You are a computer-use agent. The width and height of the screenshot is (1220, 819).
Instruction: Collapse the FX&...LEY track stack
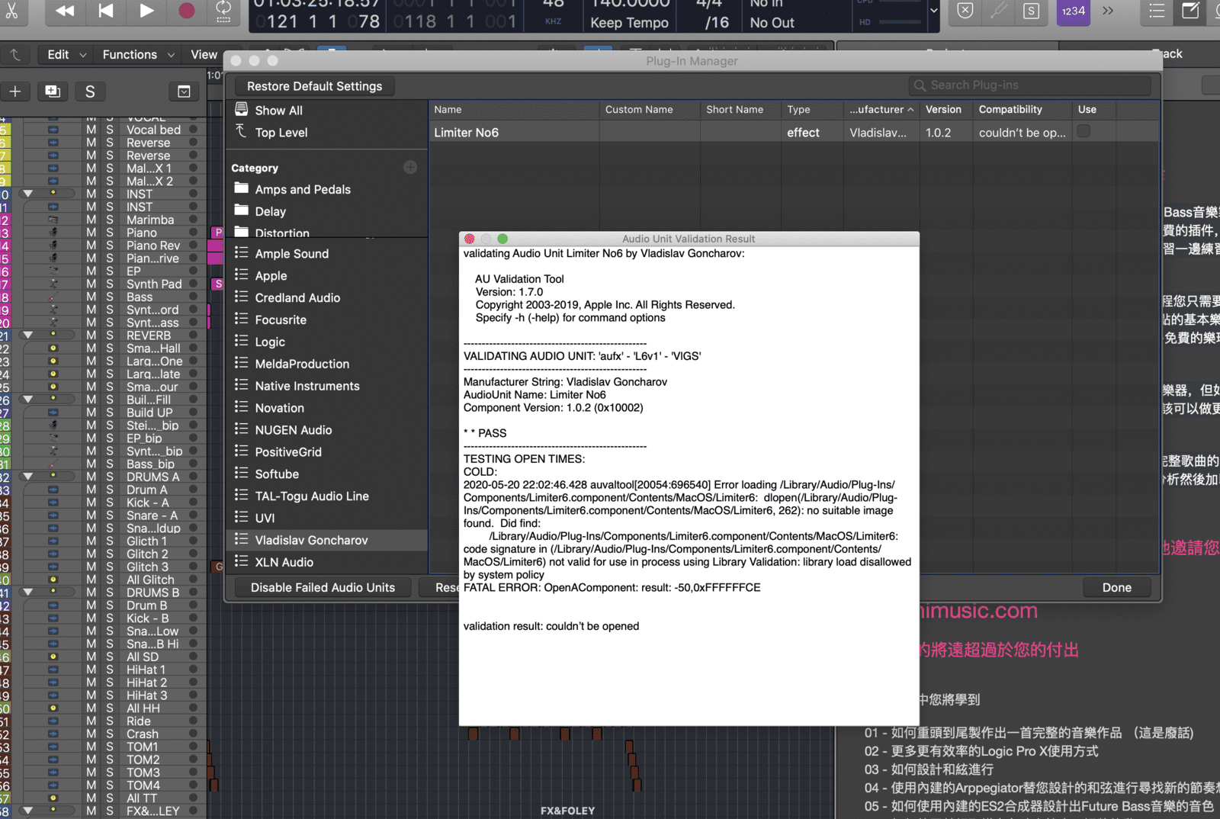coord(28,811)
